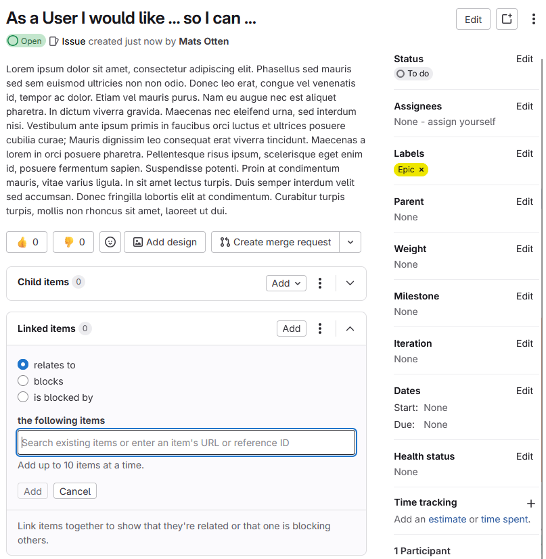Open the issue actions kebab menu at top
Viewport: 546px width, 559px height.
tap(534, 20)
